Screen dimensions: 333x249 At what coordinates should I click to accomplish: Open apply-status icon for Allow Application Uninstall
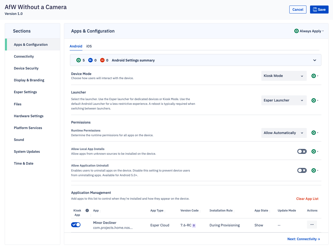click(315, 170)
